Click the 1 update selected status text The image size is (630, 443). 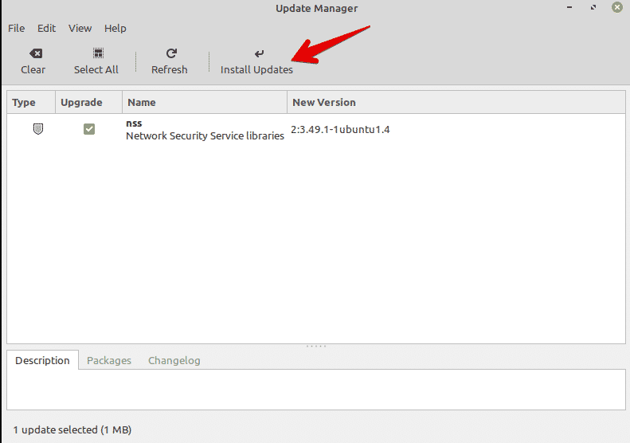coord(72,429)
